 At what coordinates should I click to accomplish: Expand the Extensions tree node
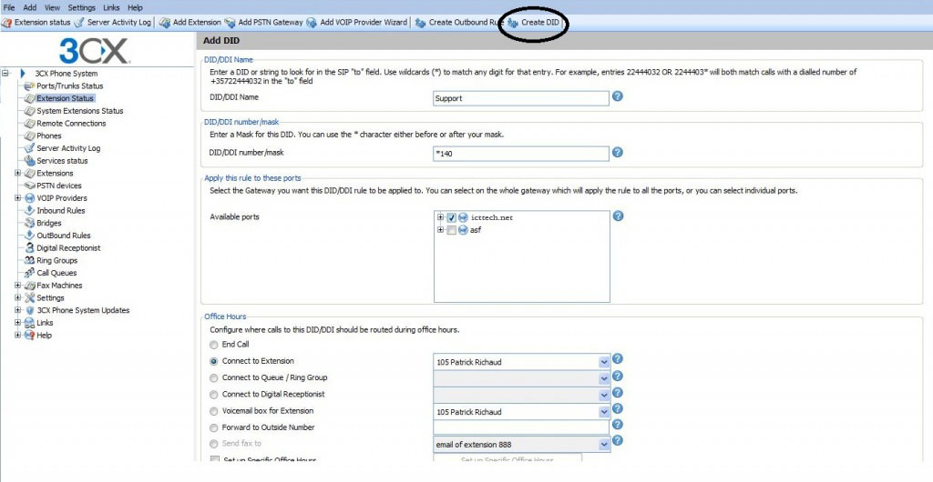tap(18, 173)
